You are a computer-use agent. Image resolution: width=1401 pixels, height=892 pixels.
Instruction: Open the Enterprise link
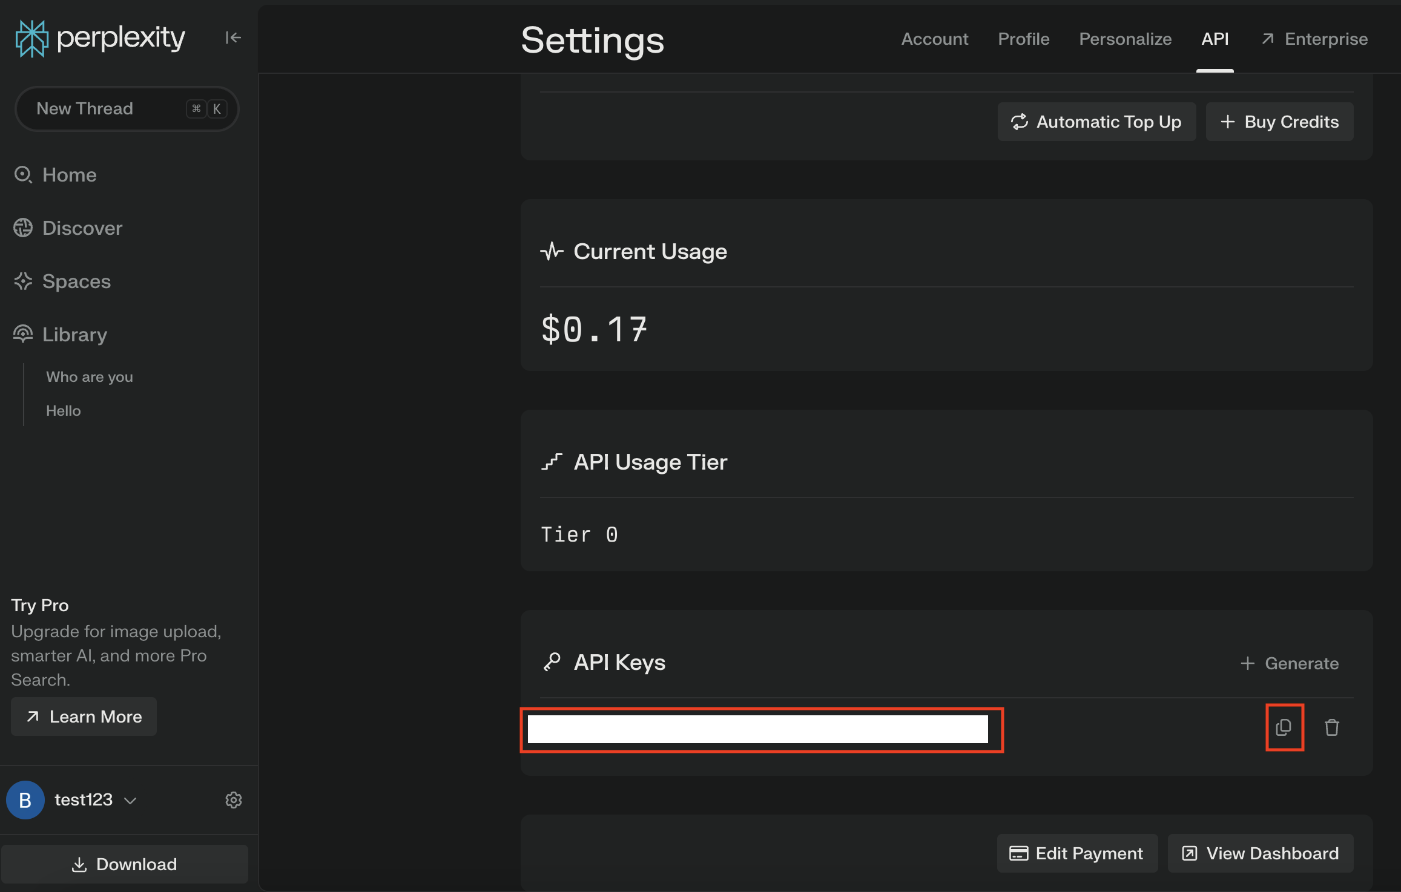pyautogui.click(x=1314, y=39)
